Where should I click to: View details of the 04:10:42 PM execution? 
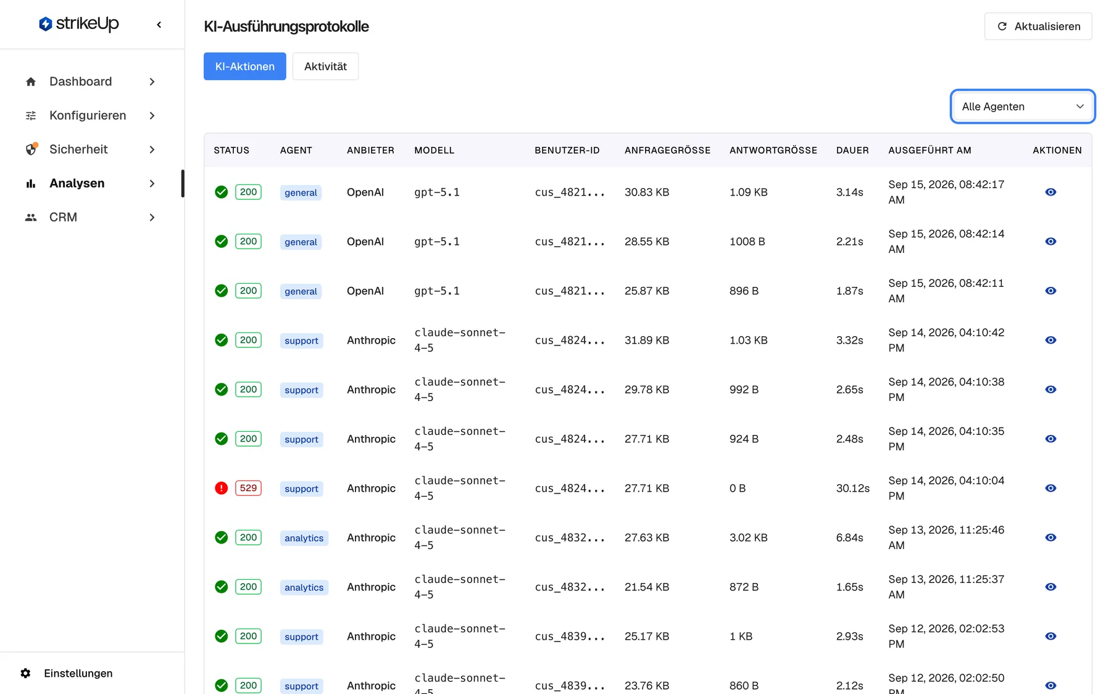(1051, 340)
